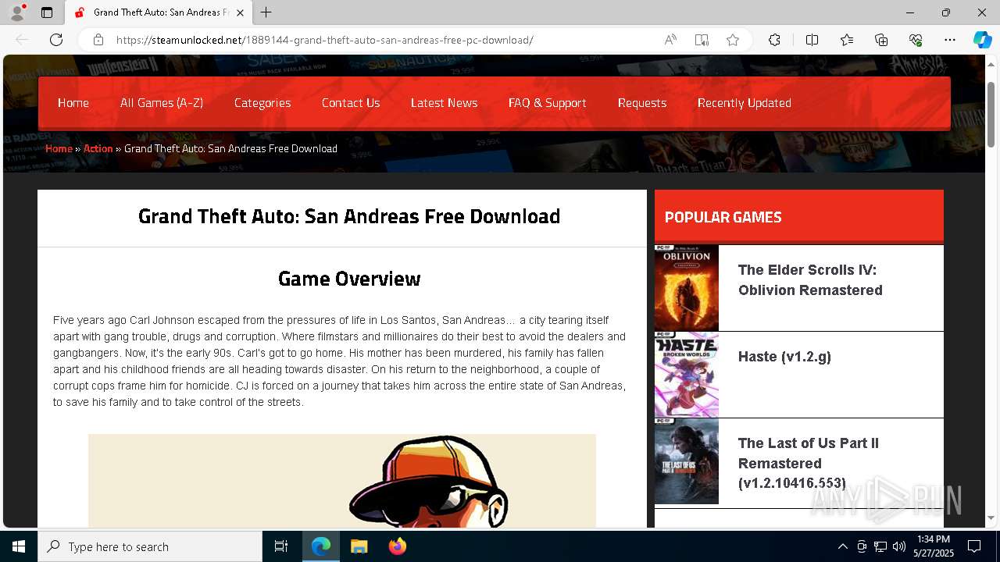Image resolution: width=1000 pixels, height=562 pixels.
Task: Open Collections panel
Action: [x=881, y=40]
